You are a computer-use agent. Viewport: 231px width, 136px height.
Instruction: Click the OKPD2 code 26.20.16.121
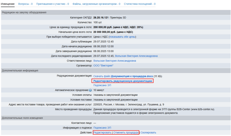point(101,18)
